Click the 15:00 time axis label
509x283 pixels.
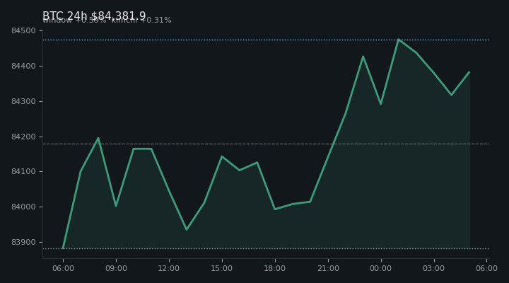222,268
